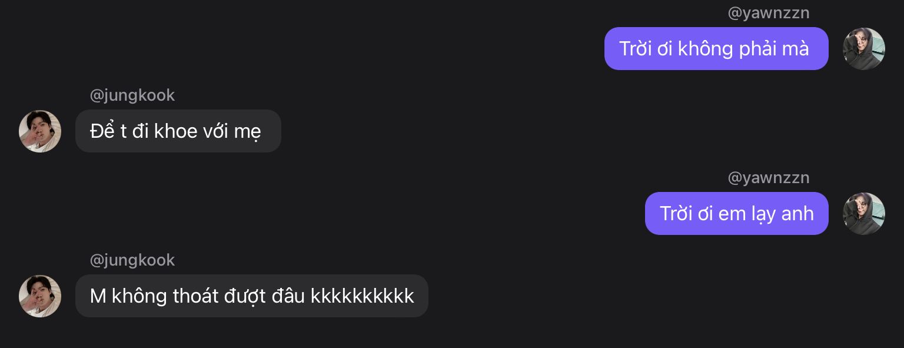Click the second @yawnzzn profile thumbnail in the chat

863,214
